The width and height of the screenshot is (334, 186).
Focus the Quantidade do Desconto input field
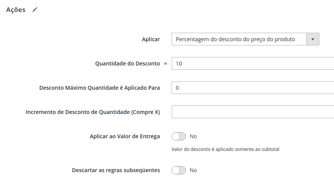pyautogui.click(x=253, y=63)
